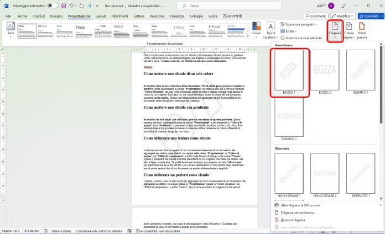Open the Modifica mode dropdown
Screen dimensions: 385x234
click(343, 16)
